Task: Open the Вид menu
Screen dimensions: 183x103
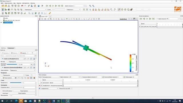Action: [x=15, y=3]
